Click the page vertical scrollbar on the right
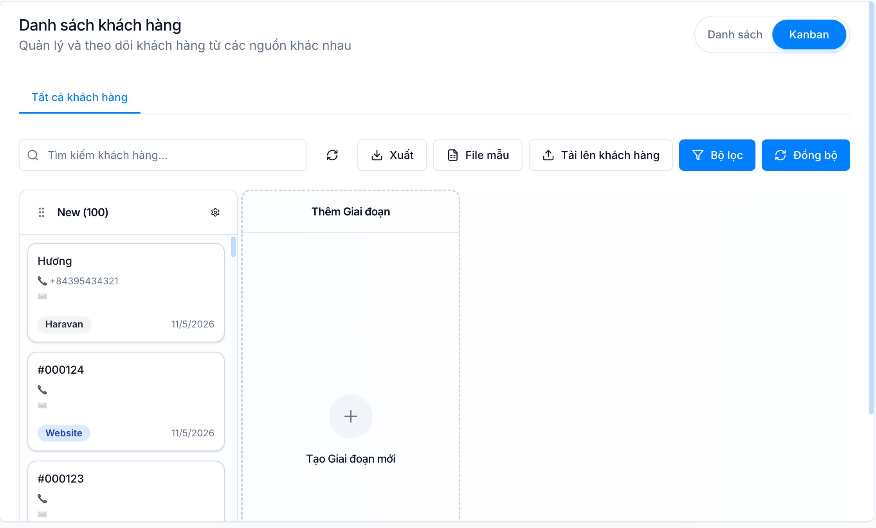 pyautogui.click(x=871, y=208)
